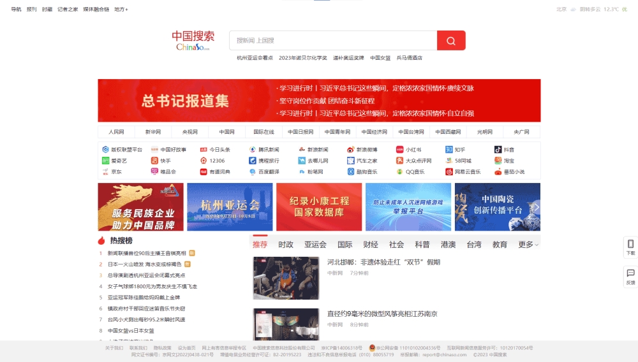Open the 中国好故事 shortcut icon
638x362 pixels.
[x=154, y=150]
